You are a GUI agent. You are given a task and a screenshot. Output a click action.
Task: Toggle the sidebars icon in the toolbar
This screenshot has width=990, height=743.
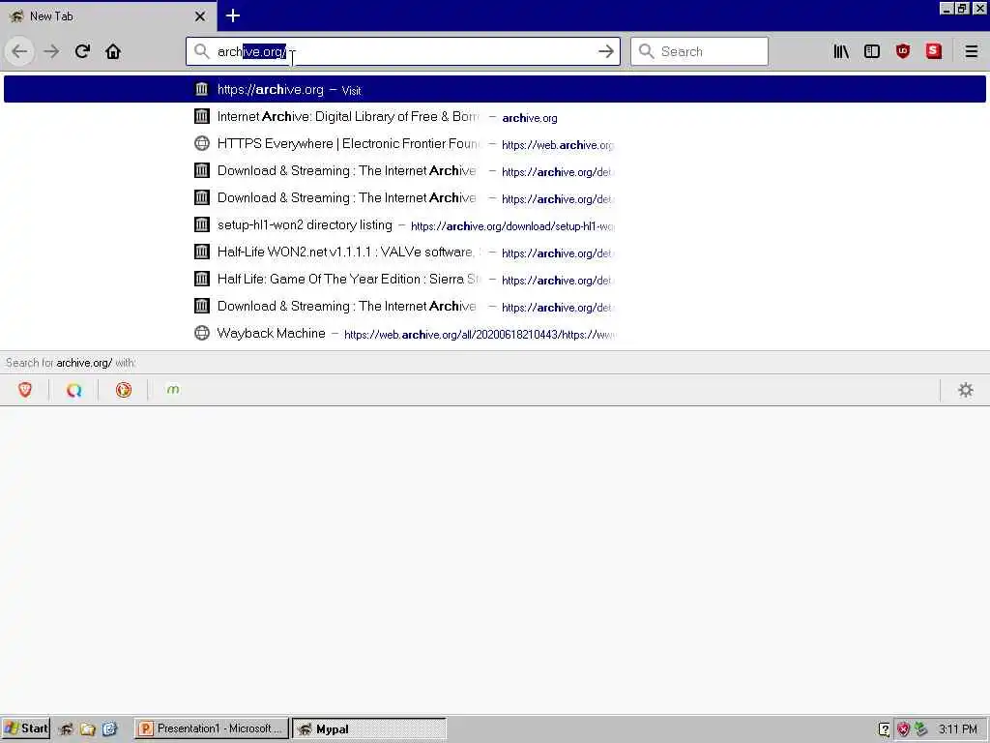click(872, 51)
